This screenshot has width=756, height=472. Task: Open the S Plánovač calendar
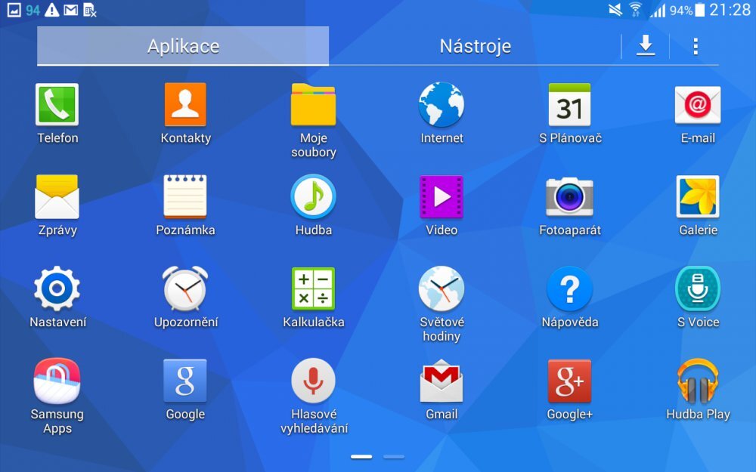(569, 107)
